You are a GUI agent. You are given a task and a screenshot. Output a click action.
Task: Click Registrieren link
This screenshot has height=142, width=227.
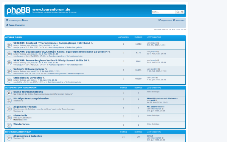165,20
